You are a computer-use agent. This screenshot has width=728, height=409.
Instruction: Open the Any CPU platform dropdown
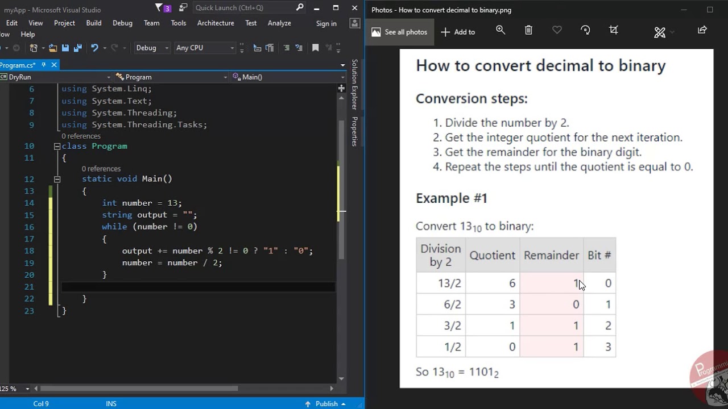(205, 48)
